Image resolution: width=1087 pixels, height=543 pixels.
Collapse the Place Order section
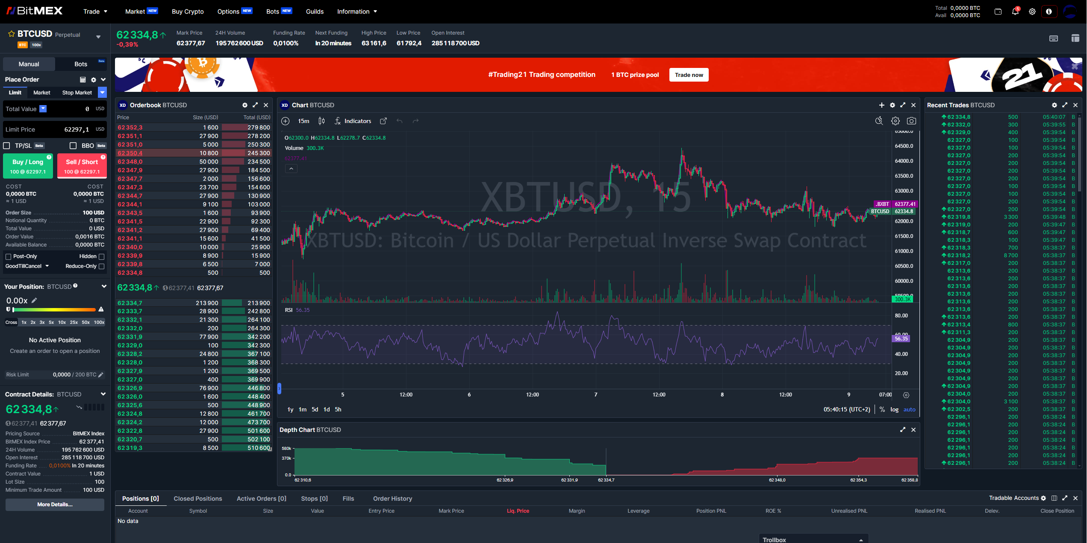103,79
